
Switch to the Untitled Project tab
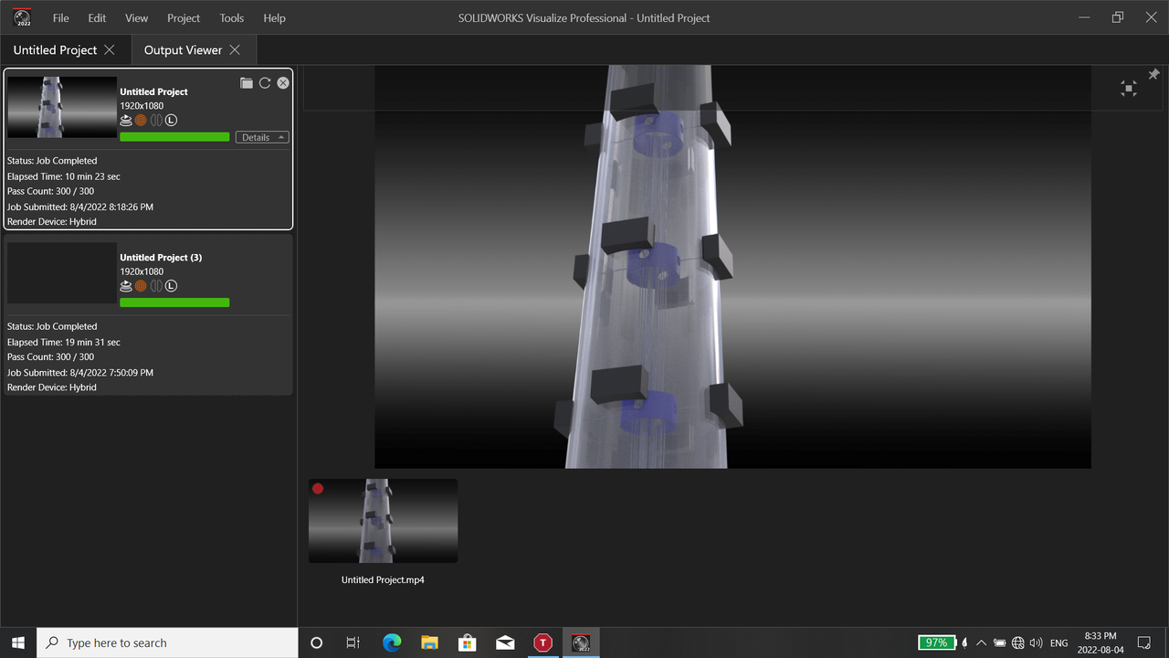click(55, 49)
